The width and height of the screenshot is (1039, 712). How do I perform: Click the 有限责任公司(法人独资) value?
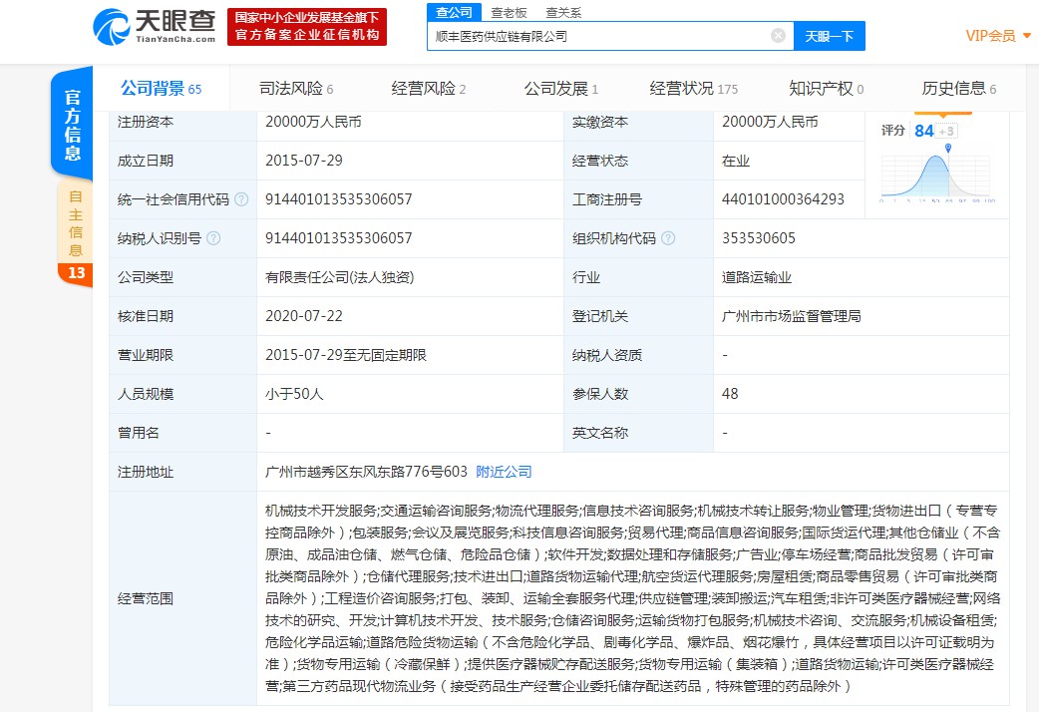[x=339, y=277]
